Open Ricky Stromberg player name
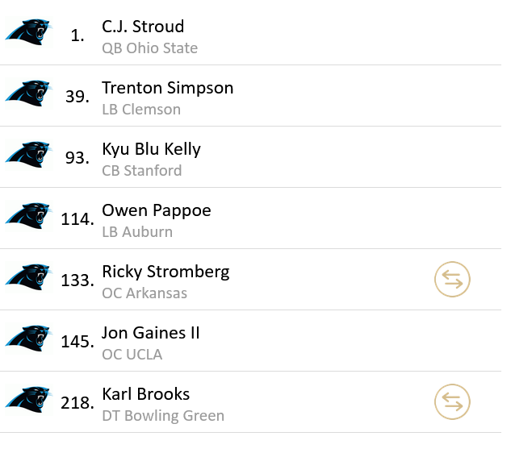511x453 pixels. [x=165, y=272]
